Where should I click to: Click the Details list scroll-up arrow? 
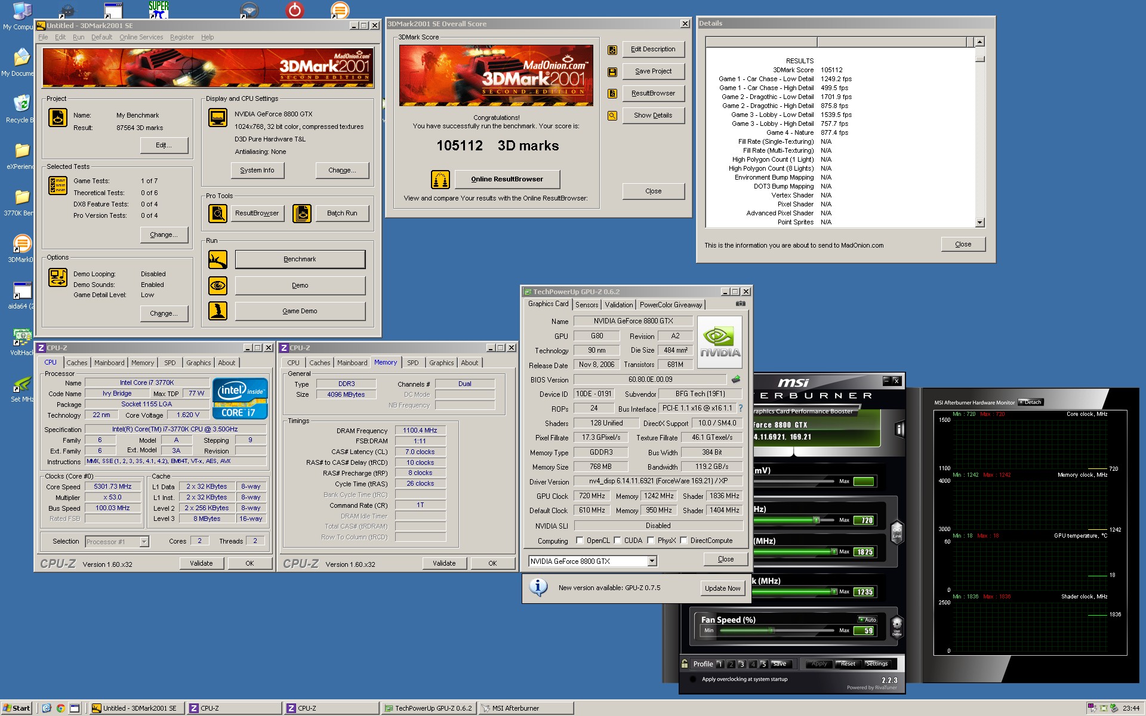pos(979,42)
